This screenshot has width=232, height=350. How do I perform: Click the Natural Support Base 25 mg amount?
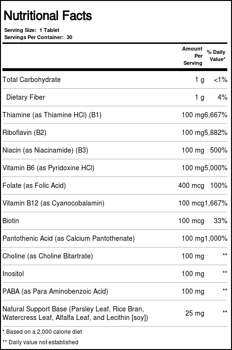[194, 313]
